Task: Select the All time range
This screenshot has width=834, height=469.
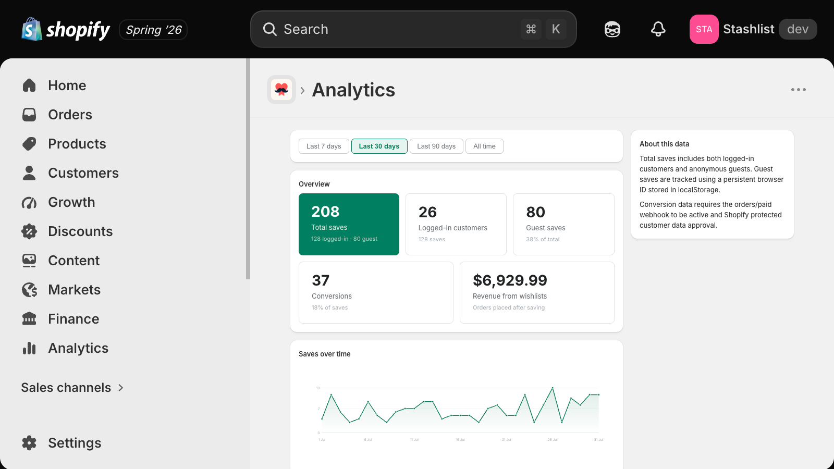Action: (484, 146)
